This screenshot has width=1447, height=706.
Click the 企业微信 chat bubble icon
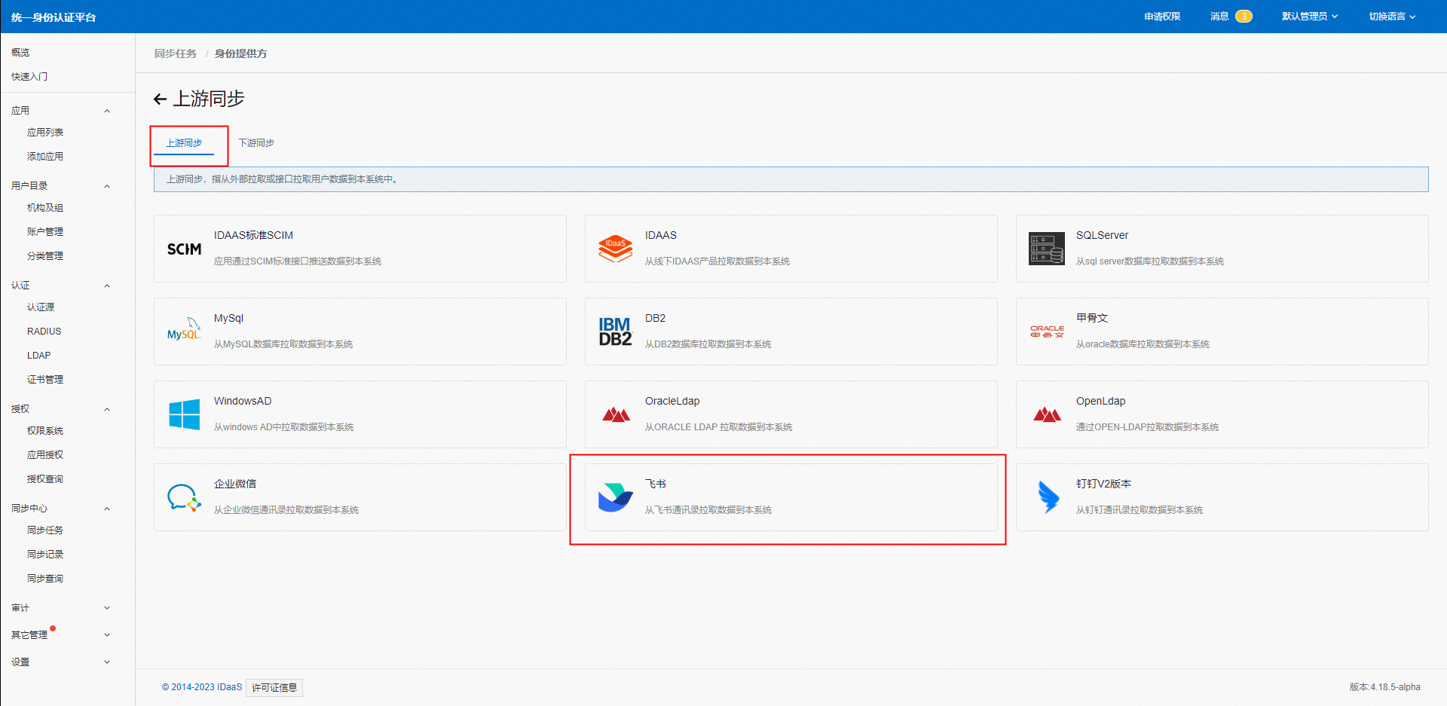[x=184, y=497]
